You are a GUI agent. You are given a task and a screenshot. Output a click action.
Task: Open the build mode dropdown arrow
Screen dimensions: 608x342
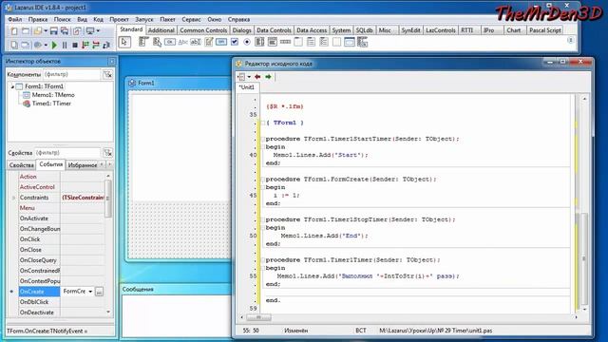pos(46,45)
